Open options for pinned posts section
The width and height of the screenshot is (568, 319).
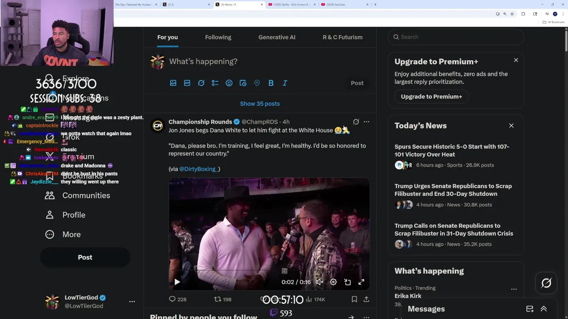(367, 317)
